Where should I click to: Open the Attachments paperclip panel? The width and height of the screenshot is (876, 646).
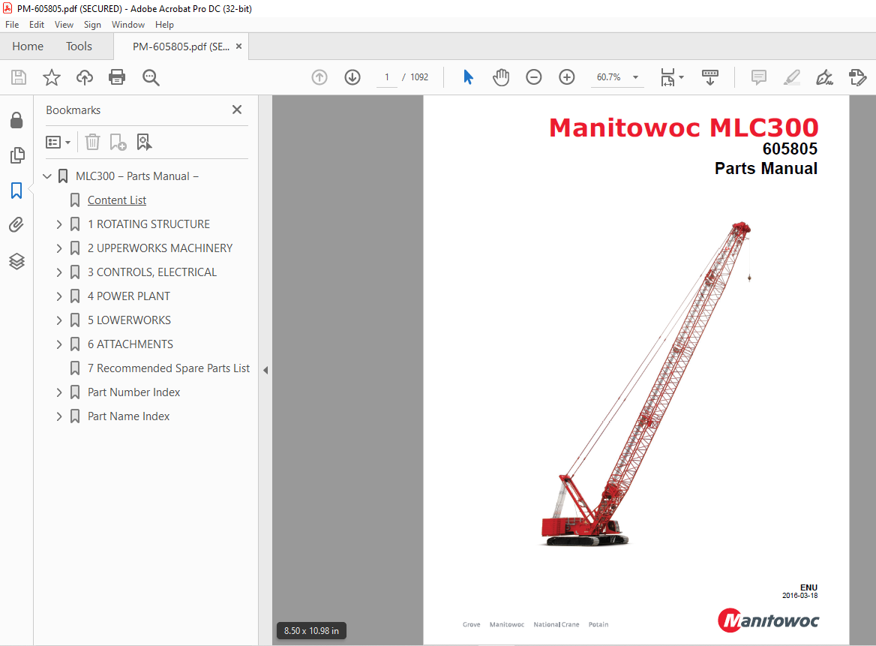pyautogui.click(x=16, y=225)
